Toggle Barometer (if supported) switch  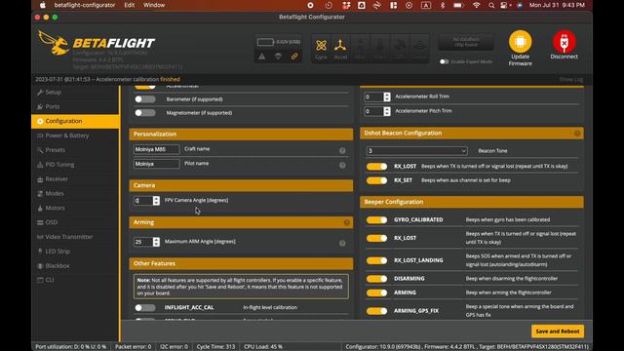point(145,99)
